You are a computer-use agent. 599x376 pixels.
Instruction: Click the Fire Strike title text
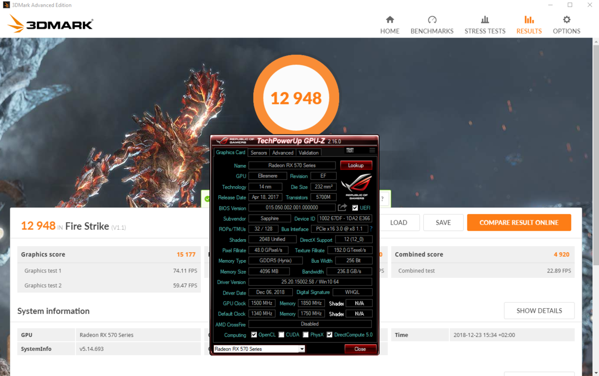pyautogui.click(x=87, y=227)
